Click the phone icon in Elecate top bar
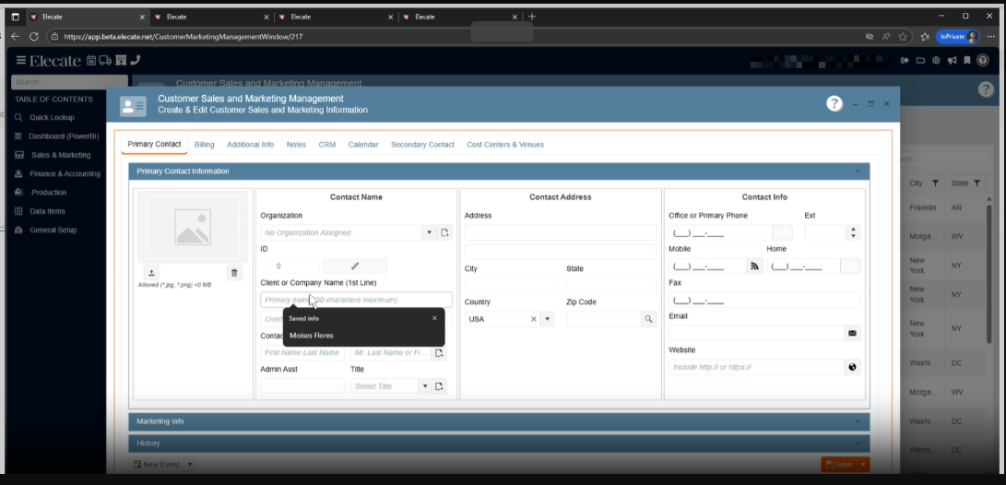The height and width of the screenshot is (485, 1006). (136, 60)
